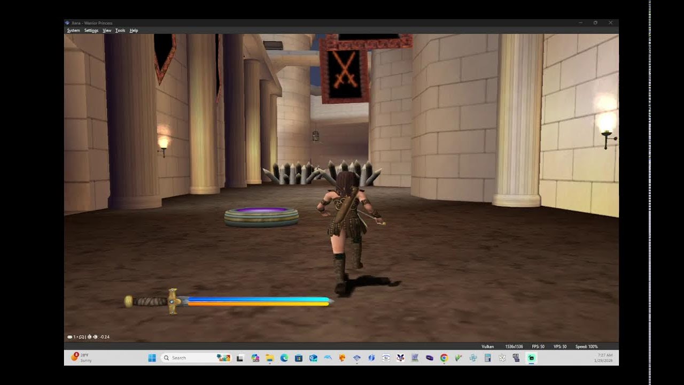Screen dimensions: 684x385
Task: Click the taskbar Search box
Action: 195,358
